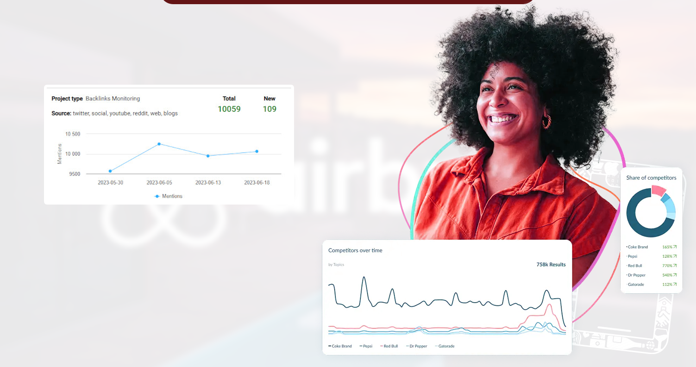Click the Total mentions count 10059

point(229,109)
